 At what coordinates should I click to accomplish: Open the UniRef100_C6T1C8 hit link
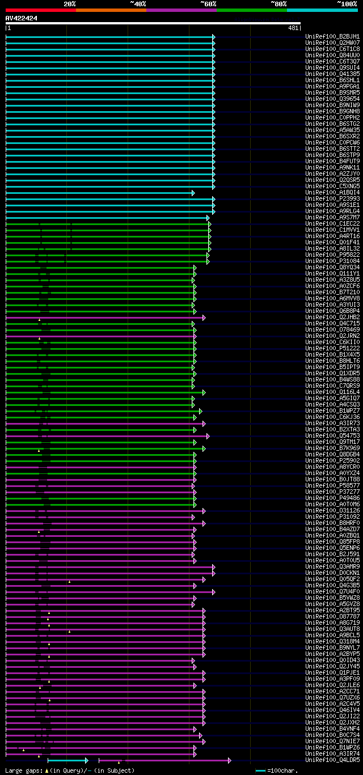[332, 49]
